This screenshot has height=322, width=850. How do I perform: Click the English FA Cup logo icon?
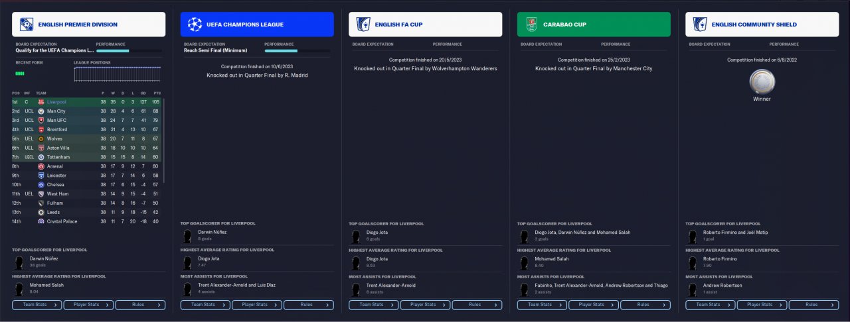click(x=363, y=25)
